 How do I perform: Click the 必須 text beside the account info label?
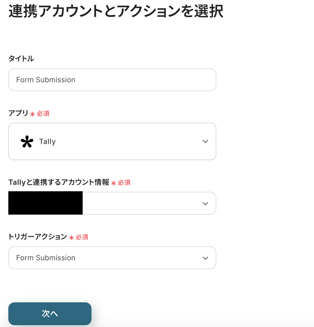coord(124,183)
